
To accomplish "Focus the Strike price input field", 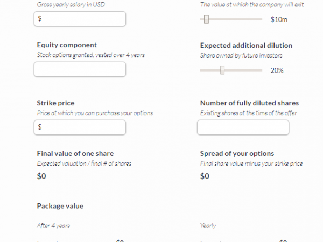I will (x=81, y=127).
